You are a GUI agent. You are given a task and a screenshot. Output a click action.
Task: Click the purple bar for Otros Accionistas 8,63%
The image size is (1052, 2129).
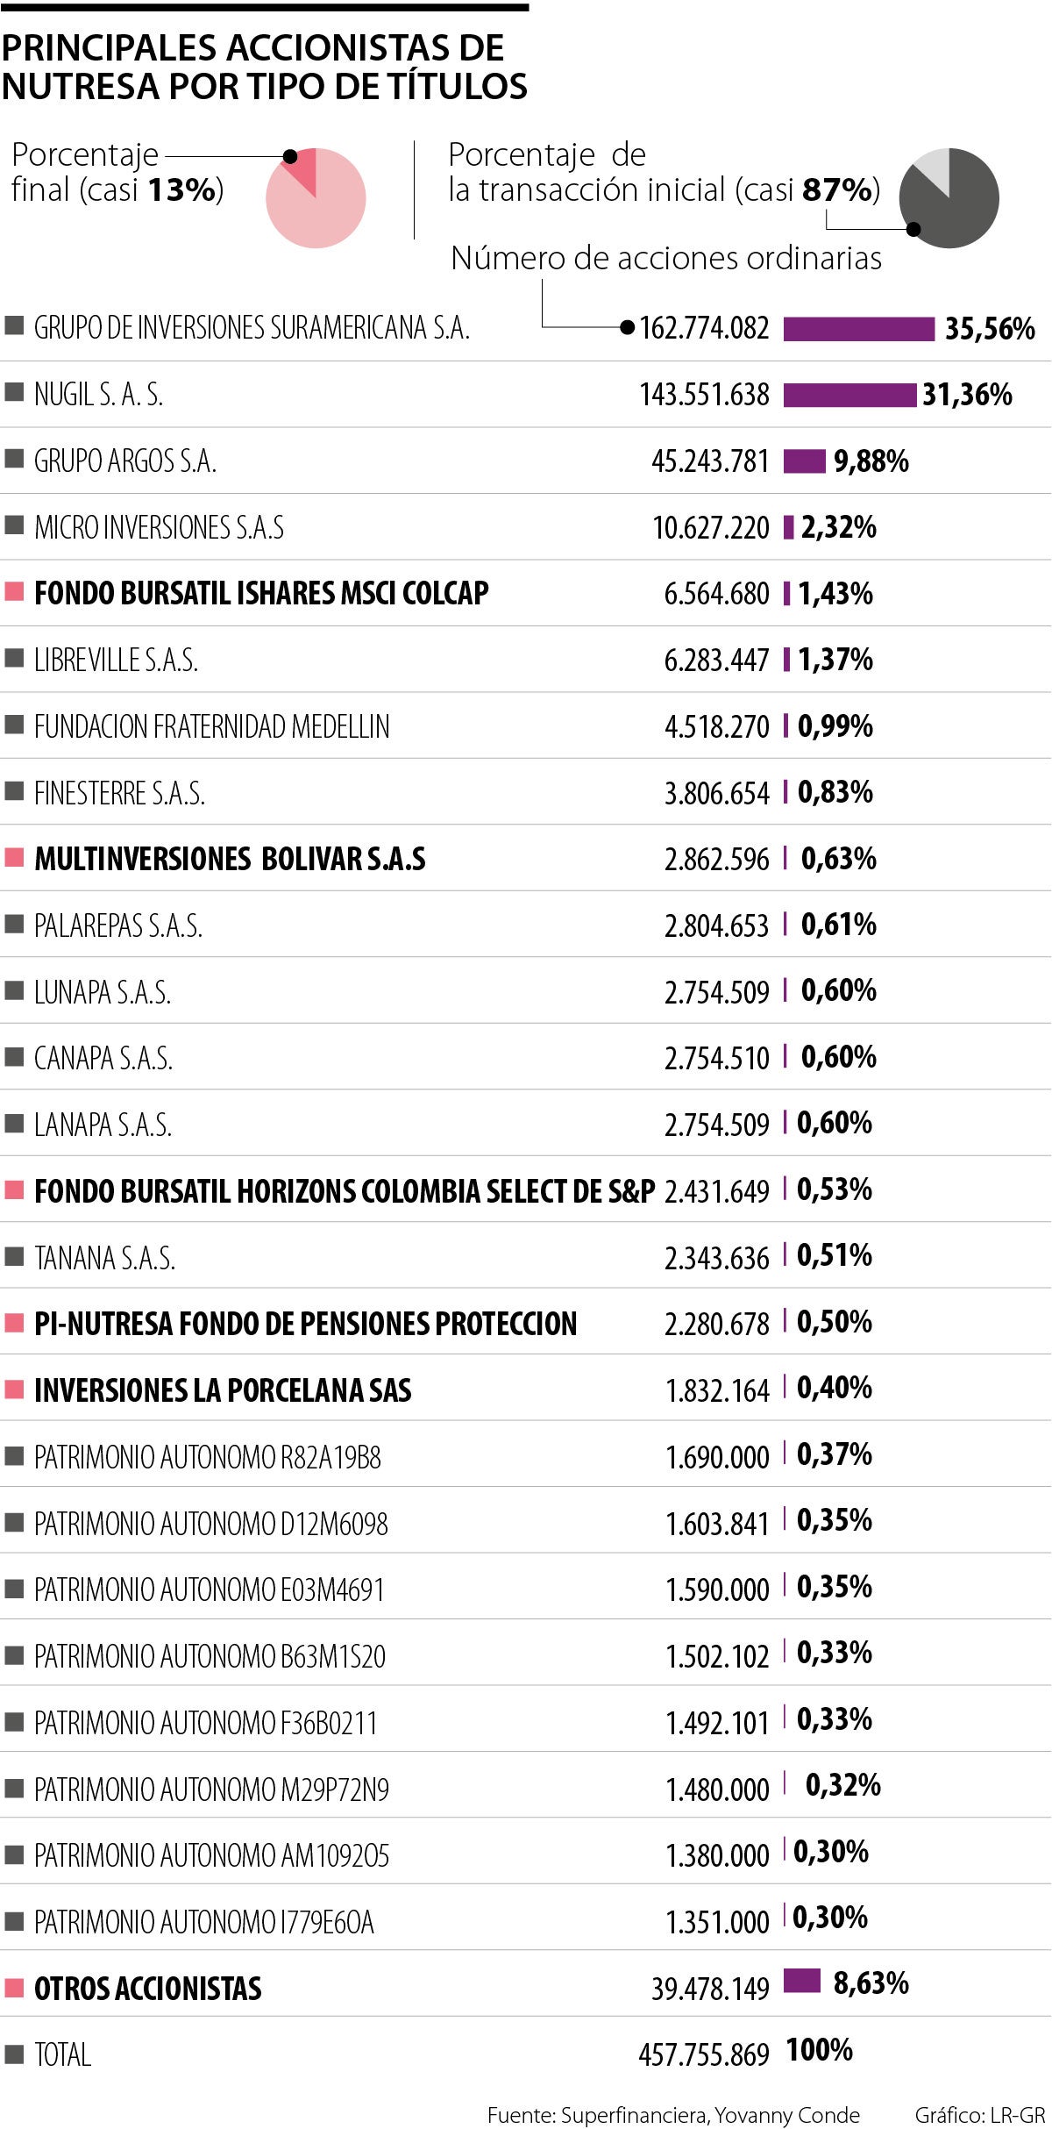(x=801, y=1981)
